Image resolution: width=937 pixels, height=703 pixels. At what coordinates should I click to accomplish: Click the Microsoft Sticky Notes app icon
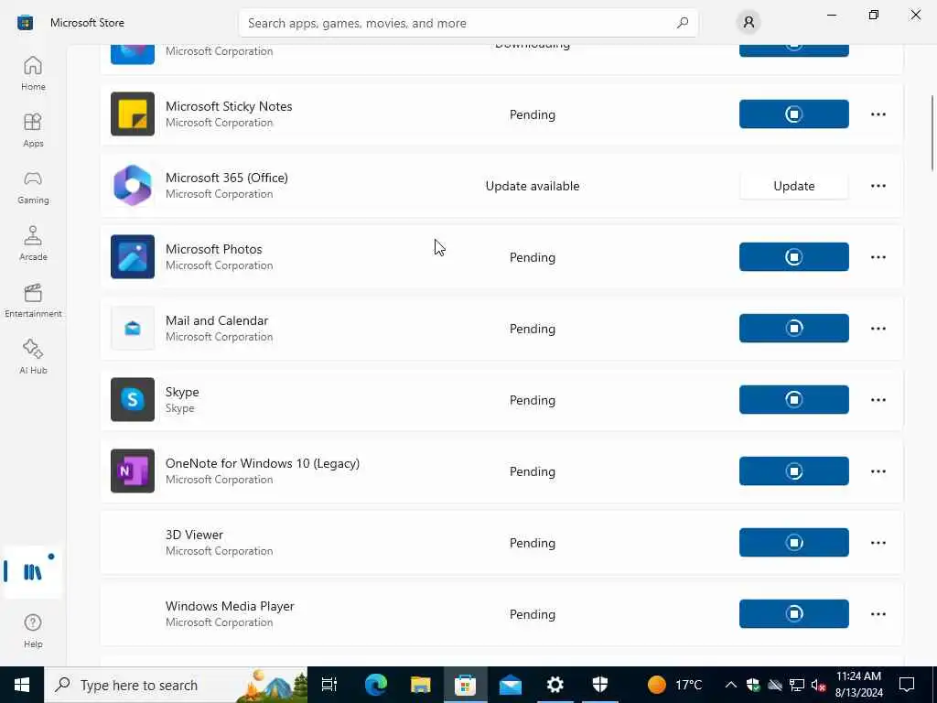pyautogui.click(x=133, y=114)
